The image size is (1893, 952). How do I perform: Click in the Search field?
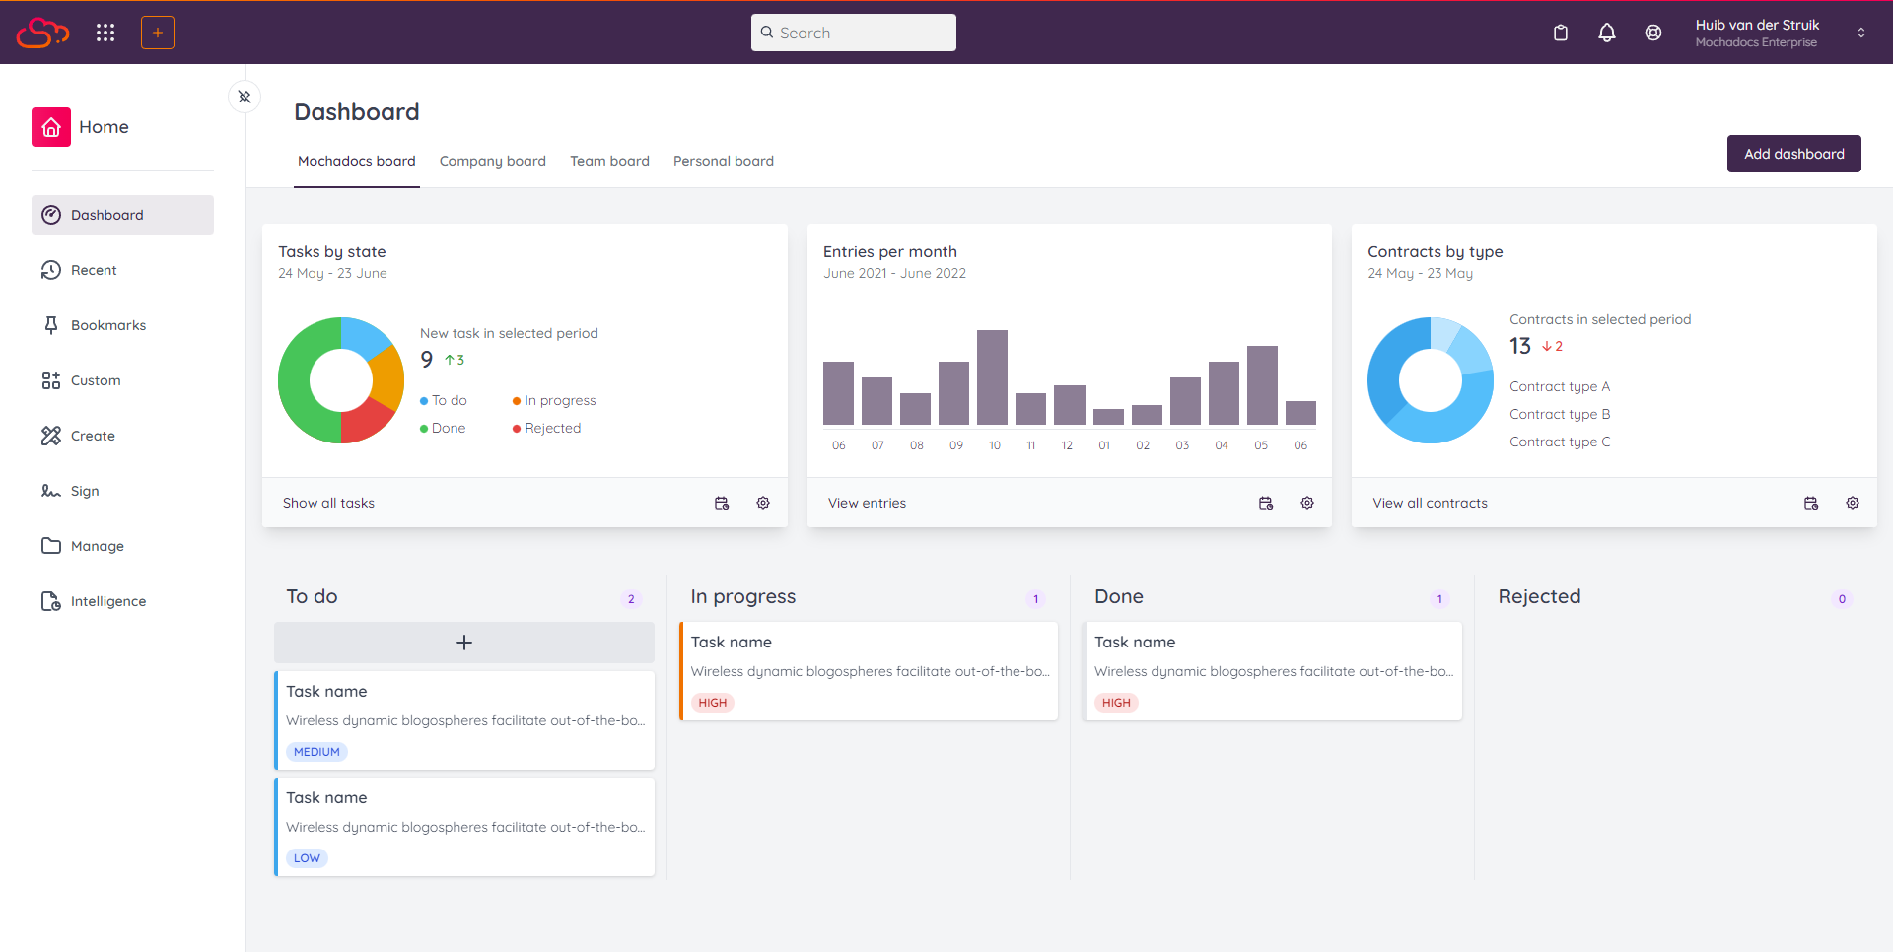click(854, 33)
